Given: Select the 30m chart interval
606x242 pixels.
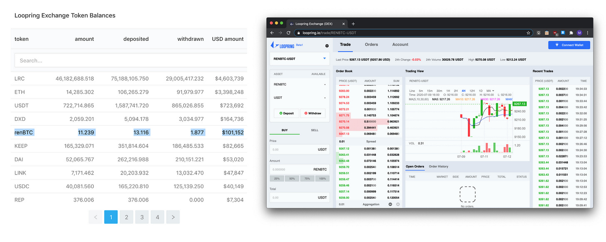Looking at the screenshot, I should click(x=439, y=91).
